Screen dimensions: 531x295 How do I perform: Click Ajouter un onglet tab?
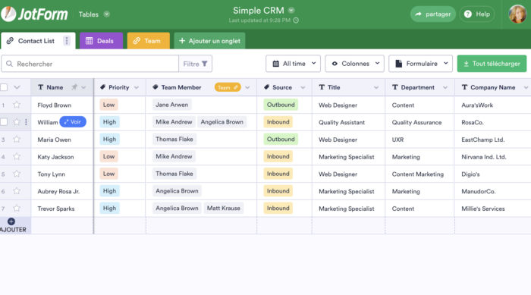[x=209, y=41]
